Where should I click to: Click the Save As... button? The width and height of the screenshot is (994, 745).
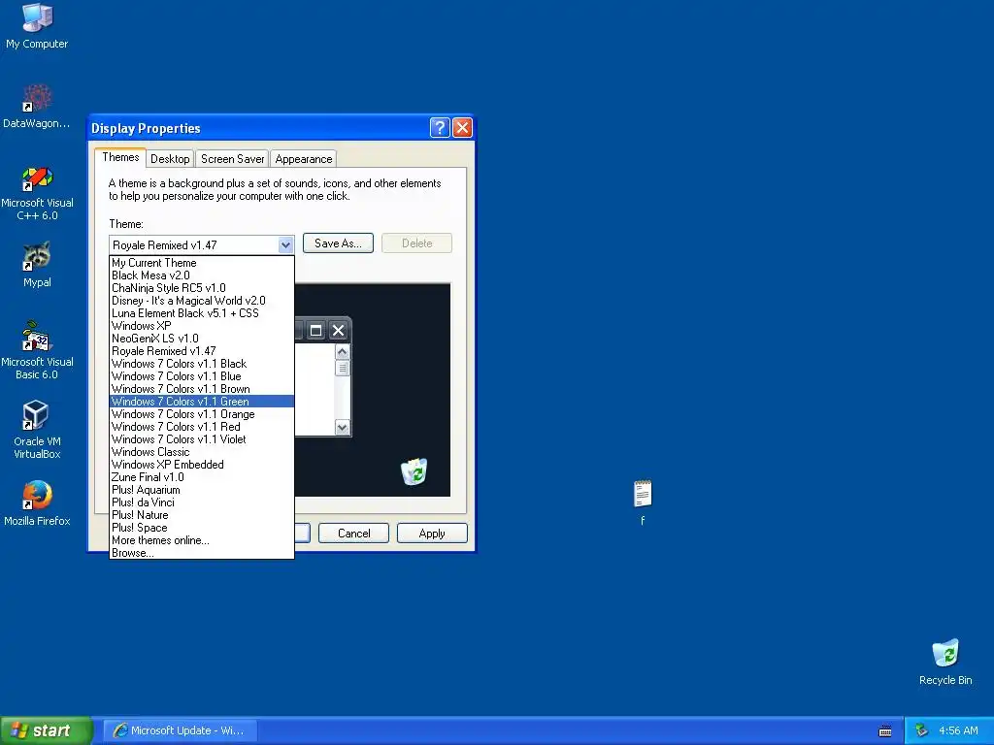click(338, 243)
